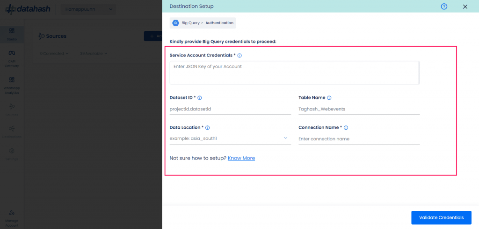479x229 pixels.
Task: Click info icon next to Dataset ID
Action: point(200,98)
